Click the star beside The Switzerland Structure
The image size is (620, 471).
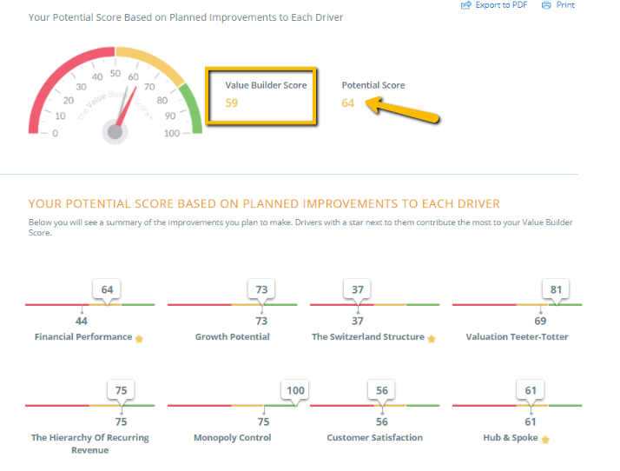432,339
